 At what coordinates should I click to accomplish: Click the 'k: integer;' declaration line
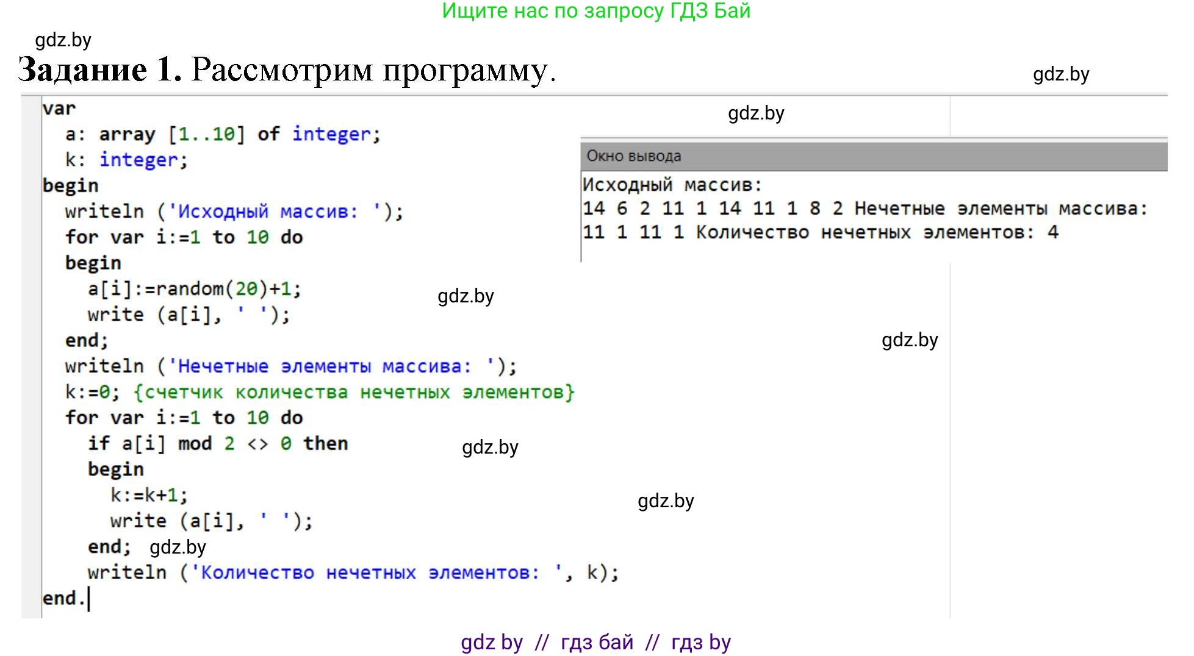click(126, 160)
